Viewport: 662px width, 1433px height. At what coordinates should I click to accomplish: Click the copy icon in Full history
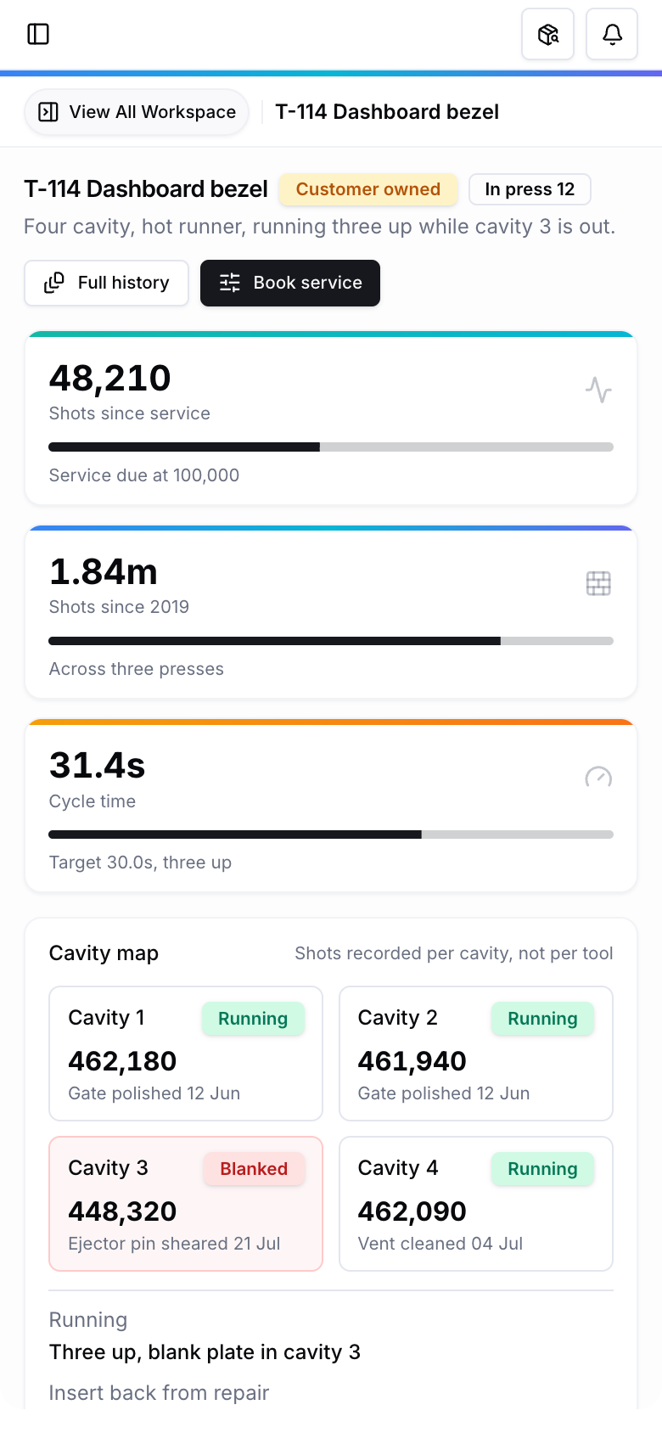tap(54, 283)
